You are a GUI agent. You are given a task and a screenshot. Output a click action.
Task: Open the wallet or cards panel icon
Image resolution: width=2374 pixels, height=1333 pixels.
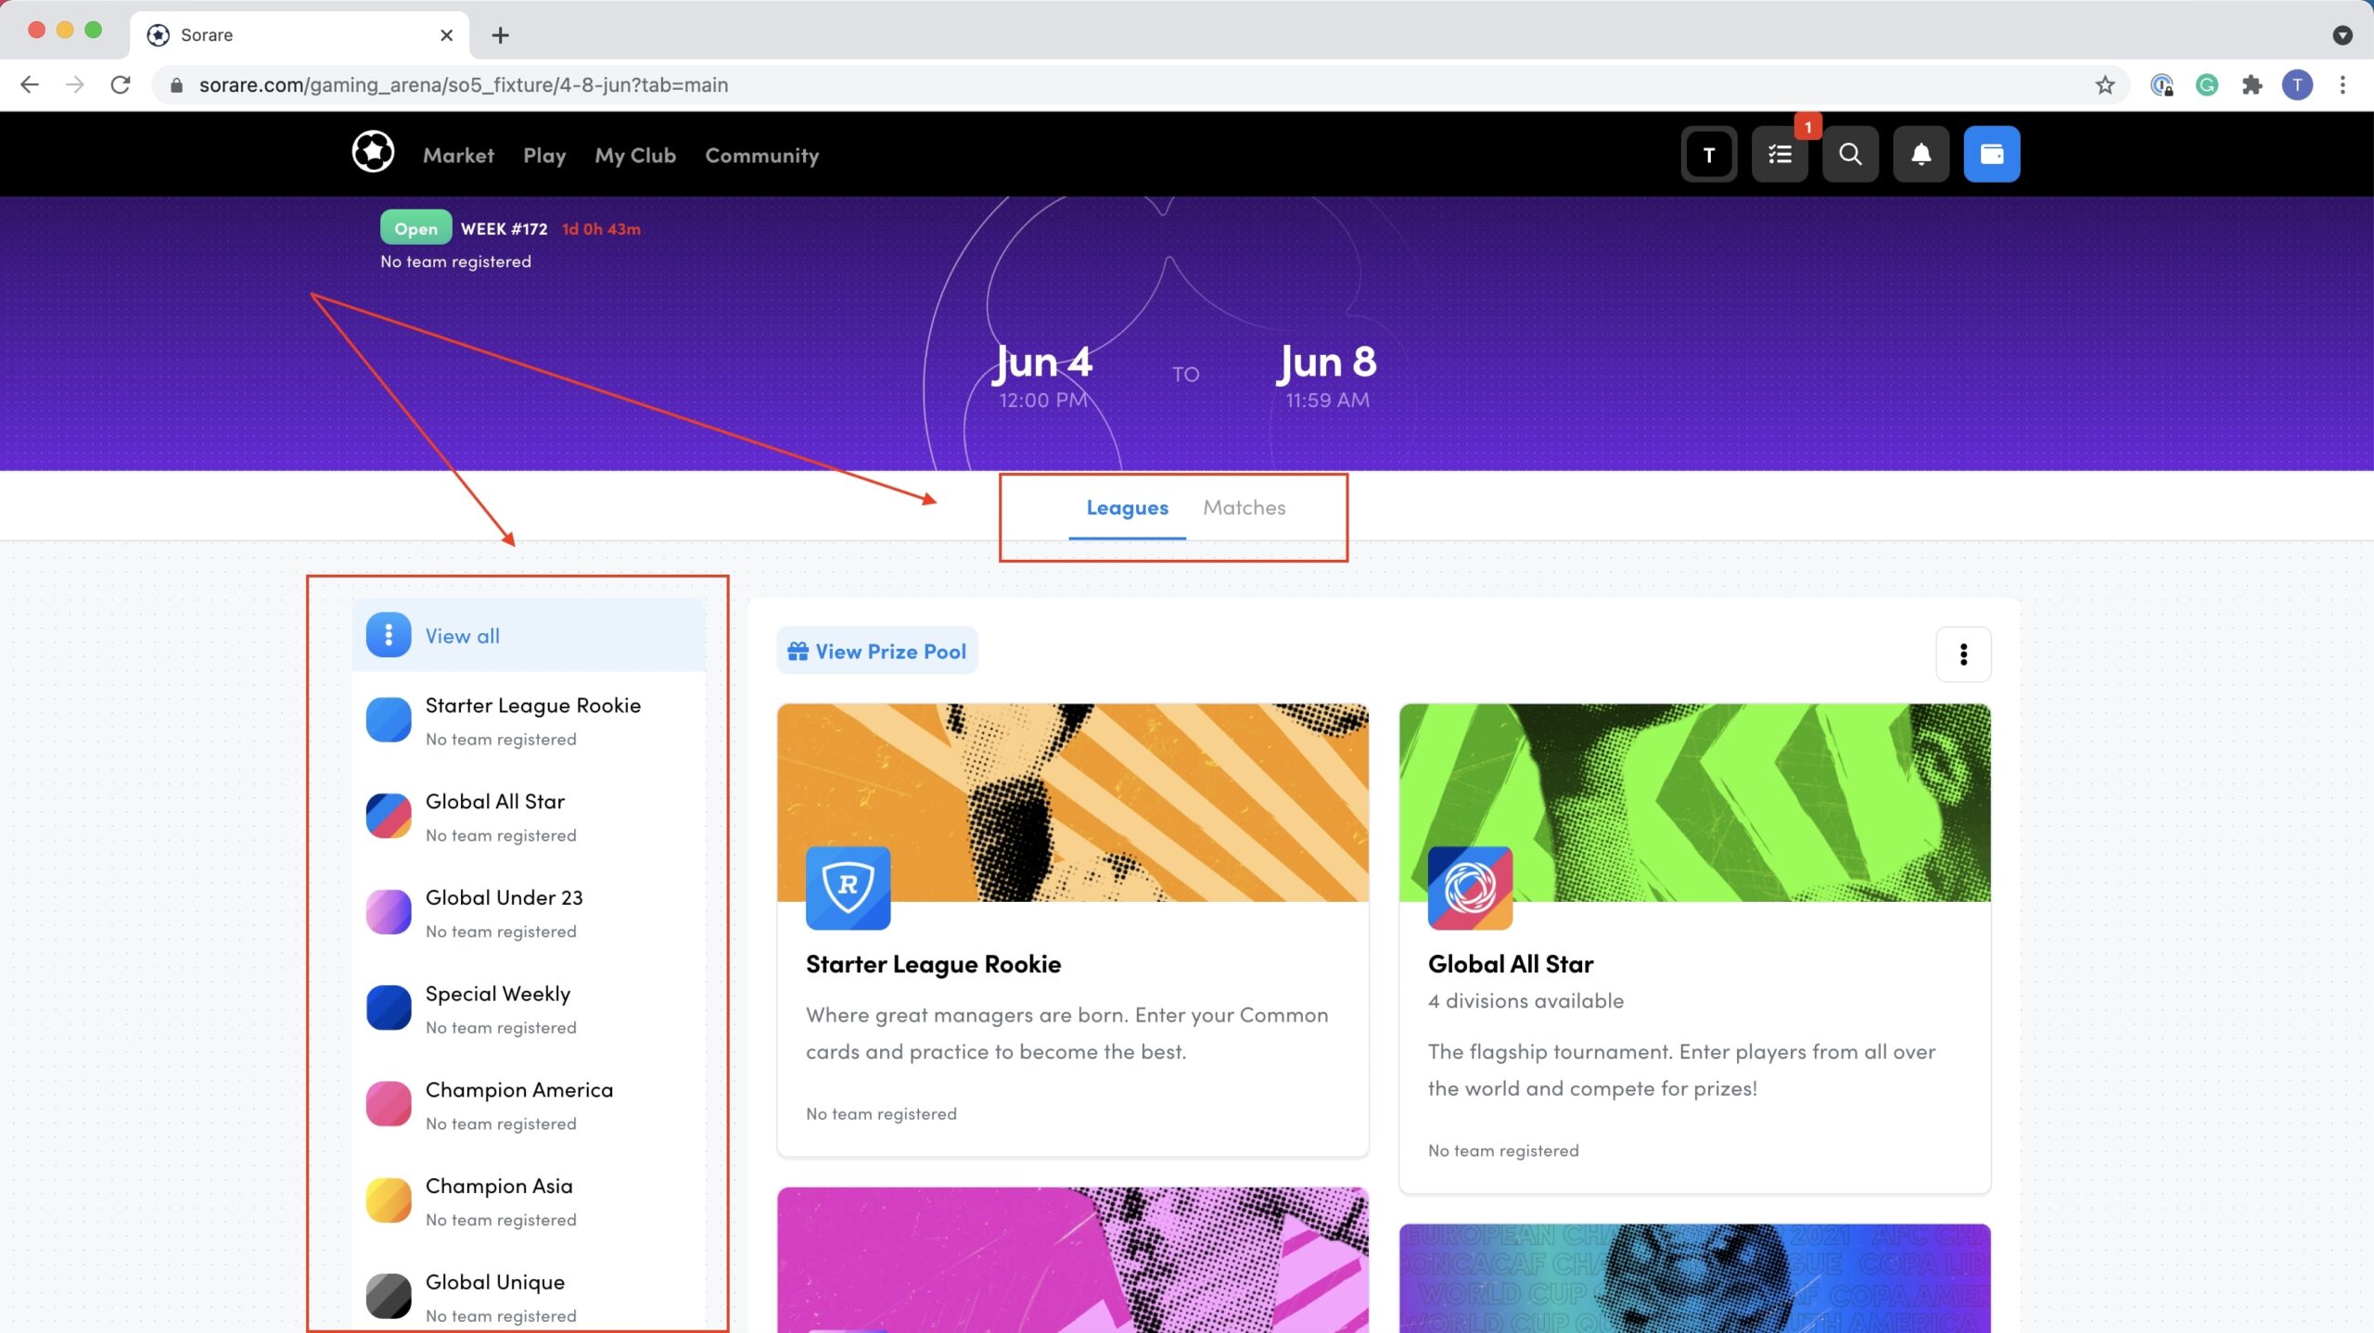tap(1991, 153)
